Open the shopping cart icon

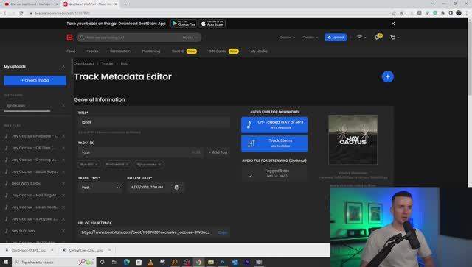[x=392, y=38]
